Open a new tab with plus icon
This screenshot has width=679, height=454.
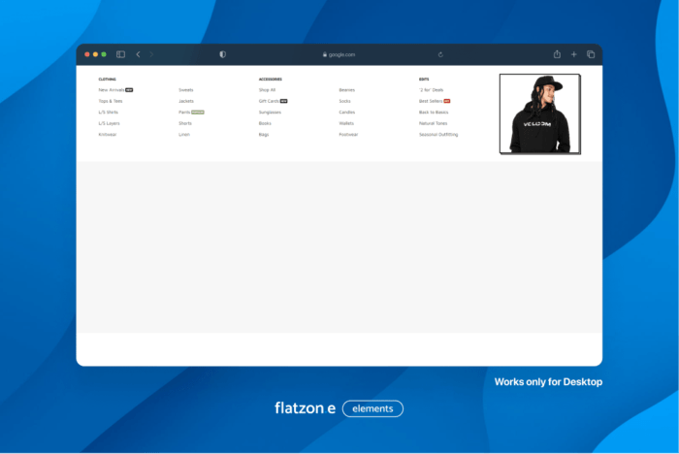click(x=573, y=54)
